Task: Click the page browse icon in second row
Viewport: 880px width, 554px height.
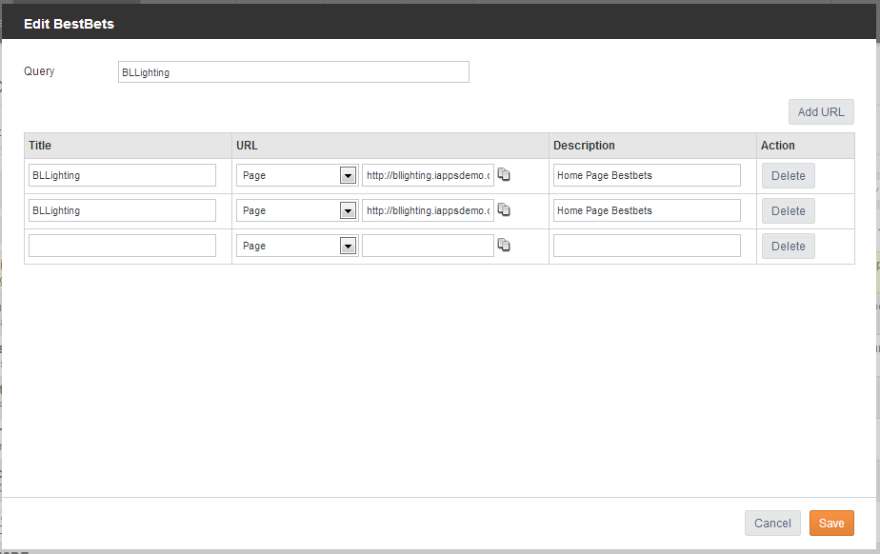Action: coord(504,209)
